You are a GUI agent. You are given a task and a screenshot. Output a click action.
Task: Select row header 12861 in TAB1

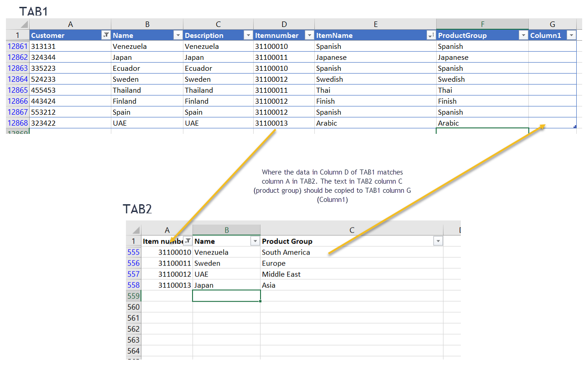(18, 46)
